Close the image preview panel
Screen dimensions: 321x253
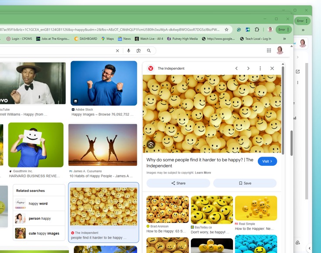[x=272, y=68]
